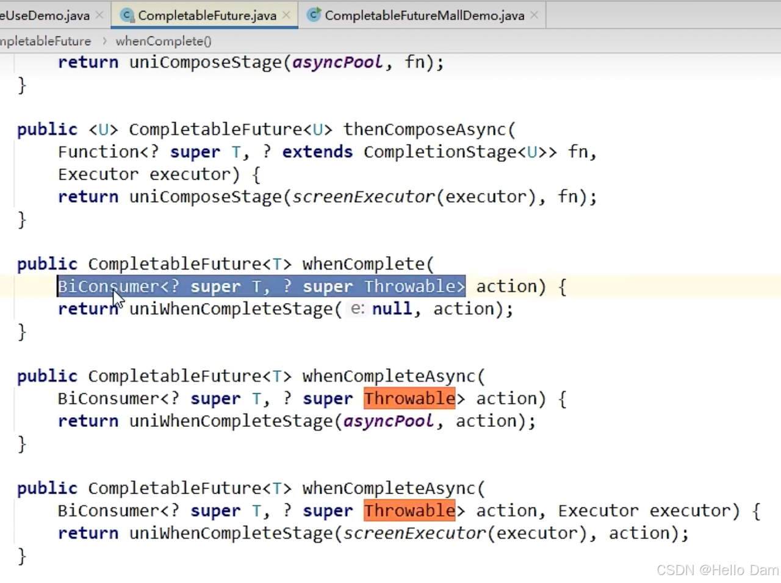The height and width of the screenshot is (583, 781).
Task: Open the CompletableFutureMallDemo.java tab
Action: [x=424, y=15]
